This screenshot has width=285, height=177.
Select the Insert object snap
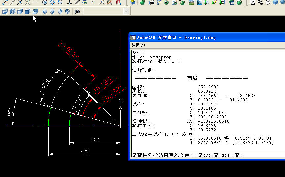(x=85, y=2)
